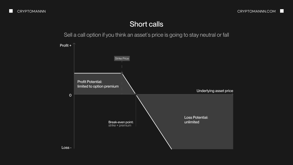Viewport: 293px width, 165px height.
Task: Click the upward arrow tip of the profit axis
Action: (x=74, y=44)
